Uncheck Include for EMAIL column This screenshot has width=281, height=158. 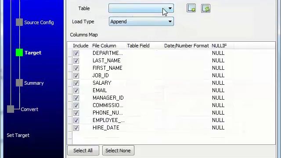coord(76,90)
